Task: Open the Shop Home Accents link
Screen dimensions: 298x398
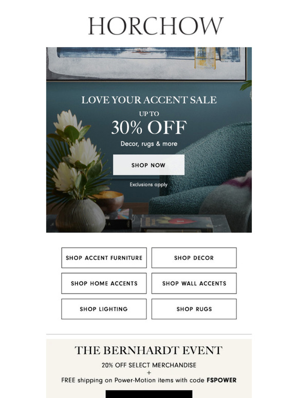Action: pyautogui.click(x=104, y=283)
